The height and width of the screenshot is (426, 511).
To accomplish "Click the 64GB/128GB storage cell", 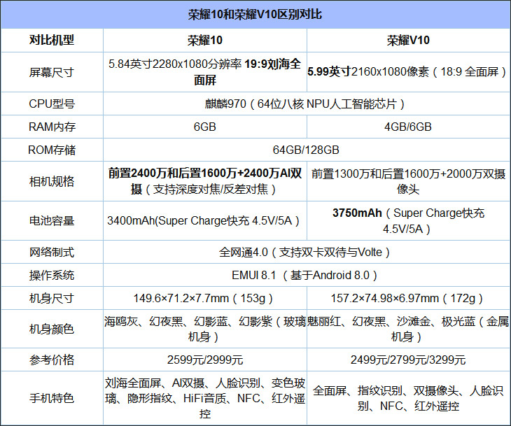I will click(307, 150).
